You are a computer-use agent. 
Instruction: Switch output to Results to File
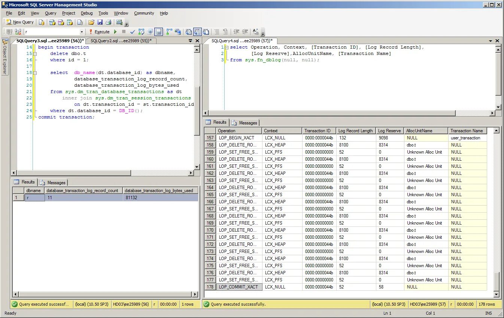pos(206,32)
